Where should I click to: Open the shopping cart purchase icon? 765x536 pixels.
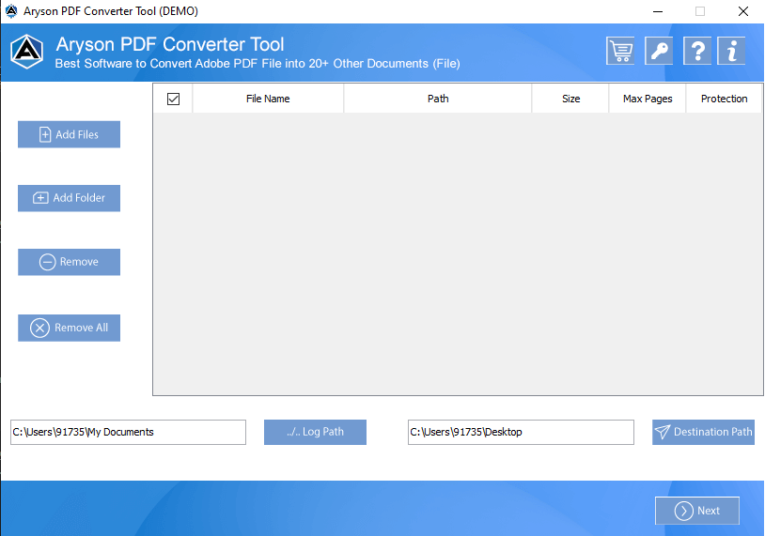click(x=620, y=51)
